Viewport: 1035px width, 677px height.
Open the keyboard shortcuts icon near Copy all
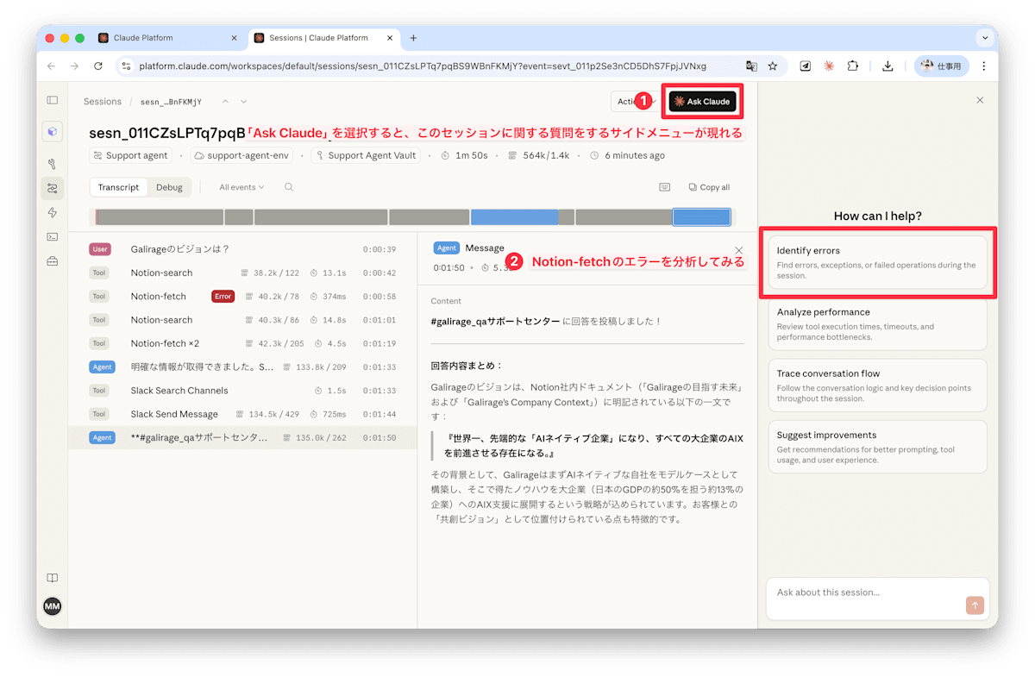click(665, 187)
